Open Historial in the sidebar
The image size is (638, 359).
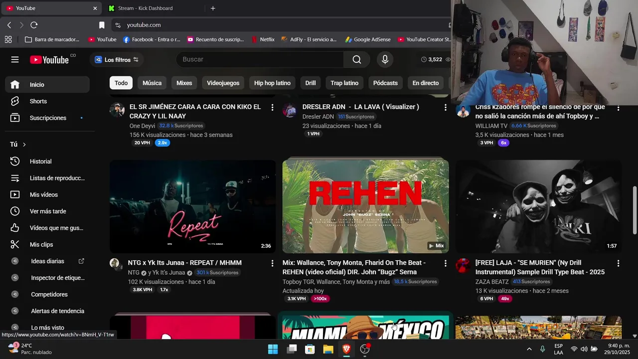[47, 162]
